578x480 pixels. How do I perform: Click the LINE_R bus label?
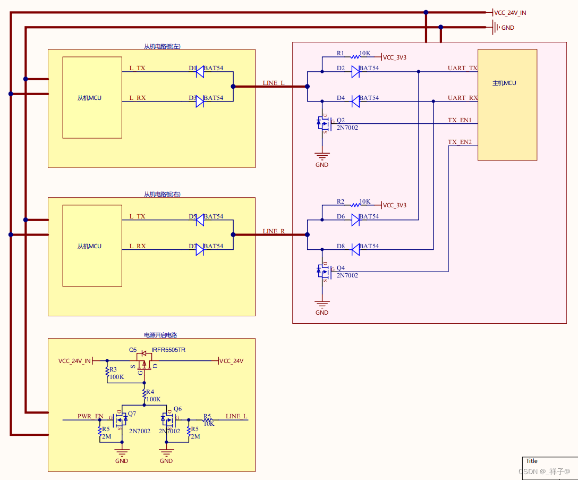274,231
